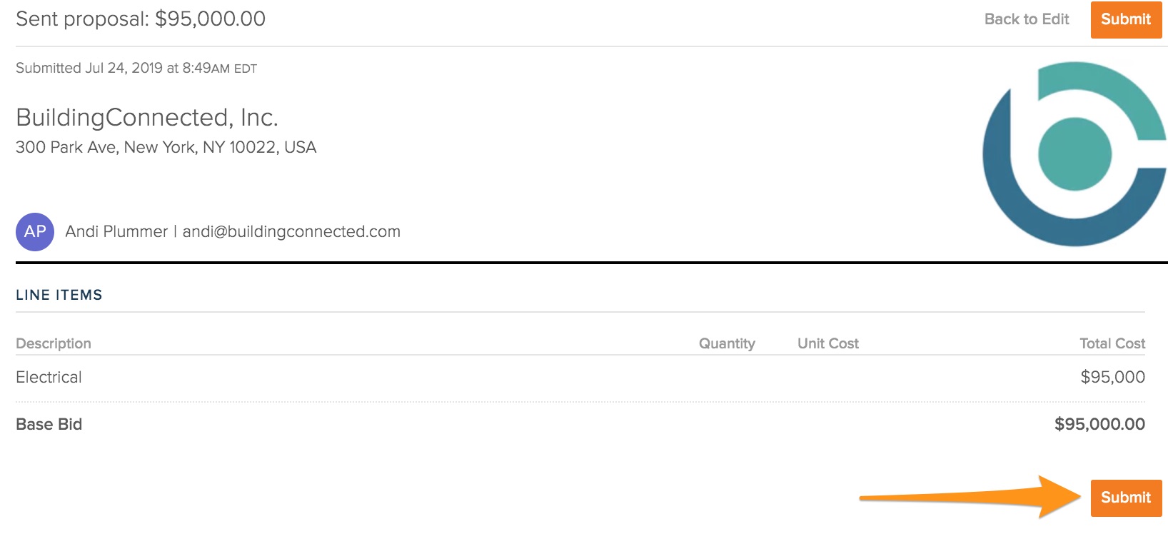
Task: Click the LINE ITEMS section heading
Action: coord(59,295)
